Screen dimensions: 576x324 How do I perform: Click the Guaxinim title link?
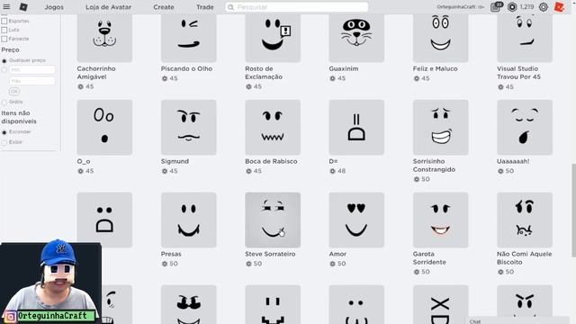pos(344,68)
